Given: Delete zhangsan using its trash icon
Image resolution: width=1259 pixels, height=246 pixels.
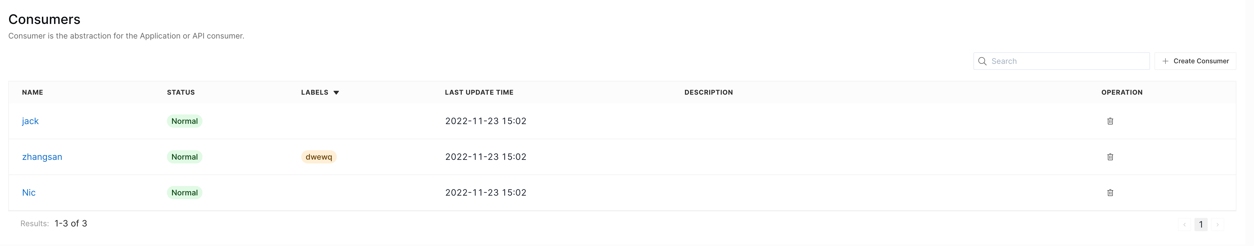Looking at the screenshot, I should pos(1110,157).
